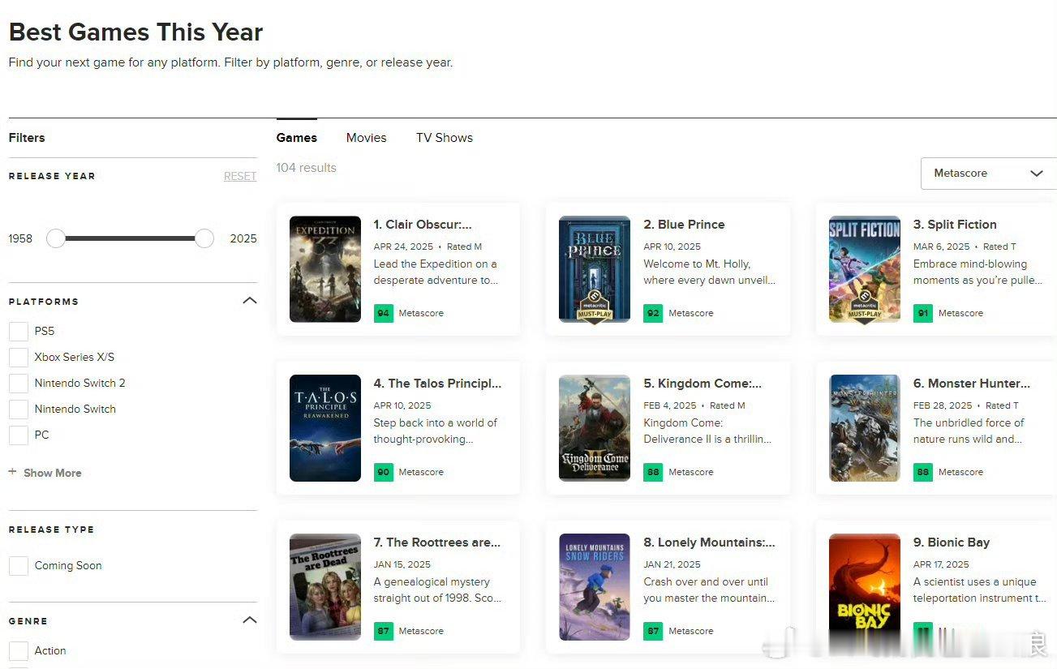Go to the Split Fiction game page
The image size is (1057, 669).
pyautogui.click(x=955, y=225)
